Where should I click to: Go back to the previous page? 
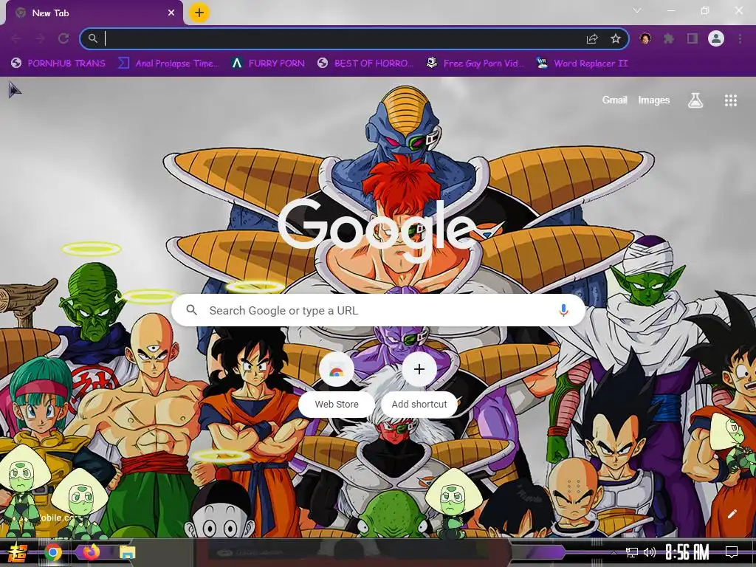pos(16,38)
